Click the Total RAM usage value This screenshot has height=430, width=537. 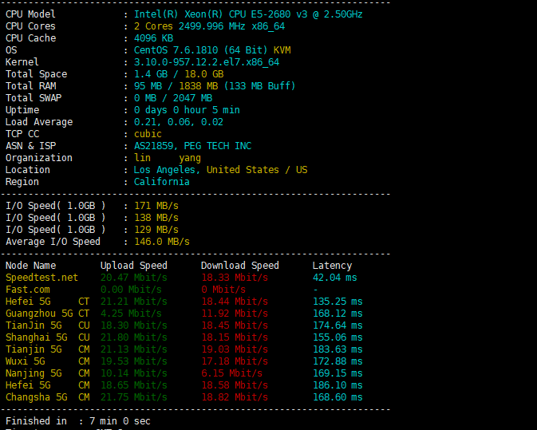click(215, 86)
